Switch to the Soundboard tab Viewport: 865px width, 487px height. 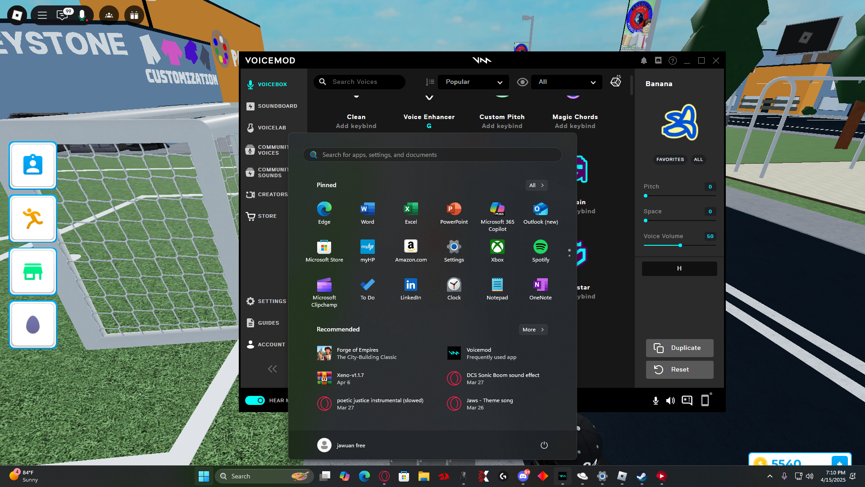[272, 106]
